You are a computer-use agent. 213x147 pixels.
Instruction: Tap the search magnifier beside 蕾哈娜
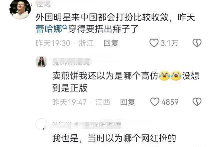pyautogui.click(x=65, y=28)
